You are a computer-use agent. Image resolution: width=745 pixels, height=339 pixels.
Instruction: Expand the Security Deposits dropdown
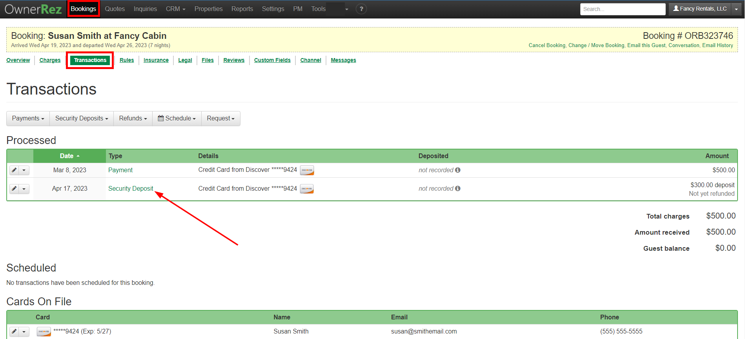[x=81, y=118]
